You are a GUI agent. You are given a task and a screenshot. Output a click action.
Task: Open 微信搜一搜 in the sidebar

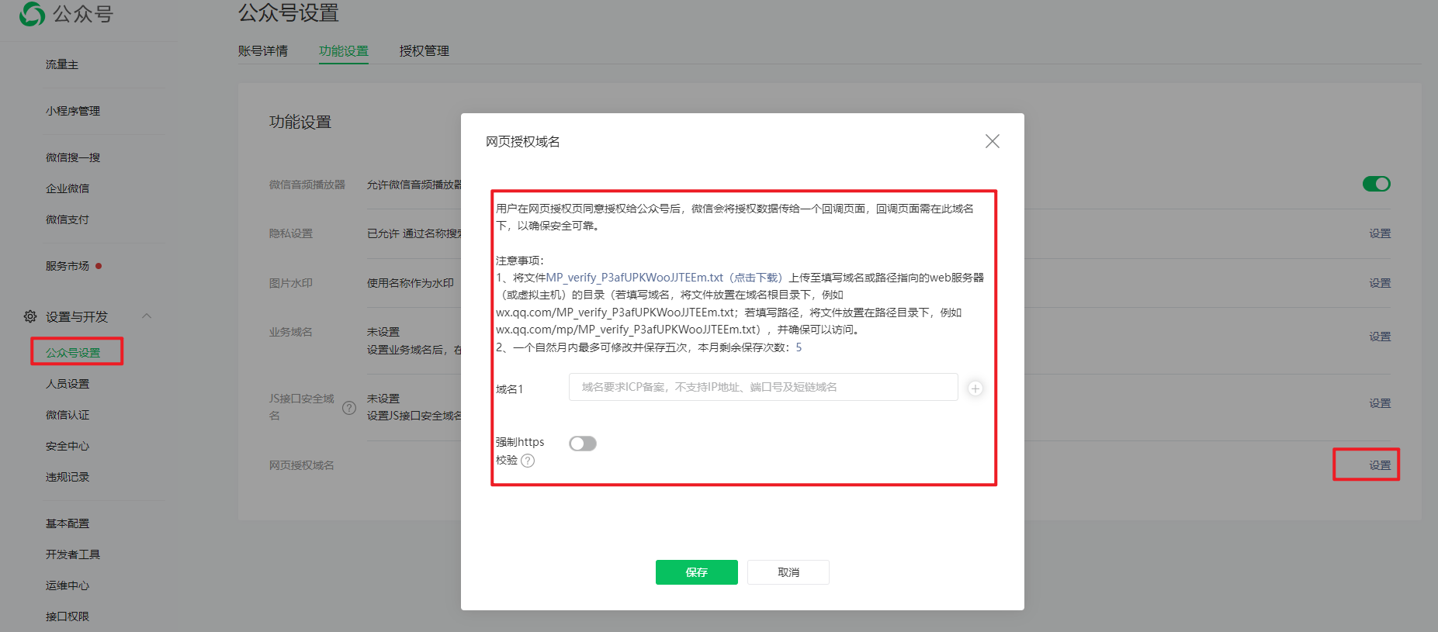click(x=73, y=157)
